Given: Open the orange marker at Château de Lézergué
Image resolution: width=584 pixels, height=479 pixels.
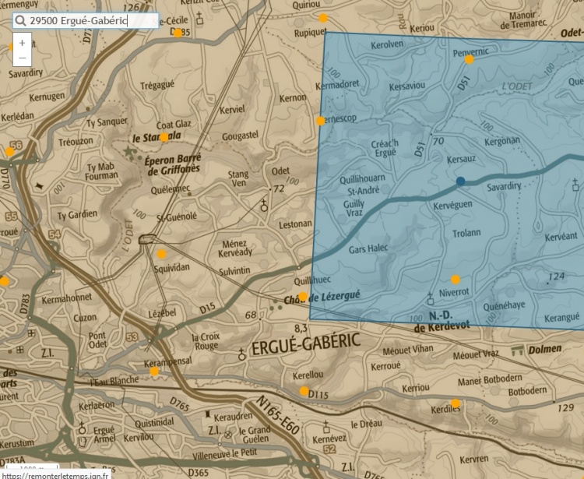Looking at the screenshot, I should (303, 297).
